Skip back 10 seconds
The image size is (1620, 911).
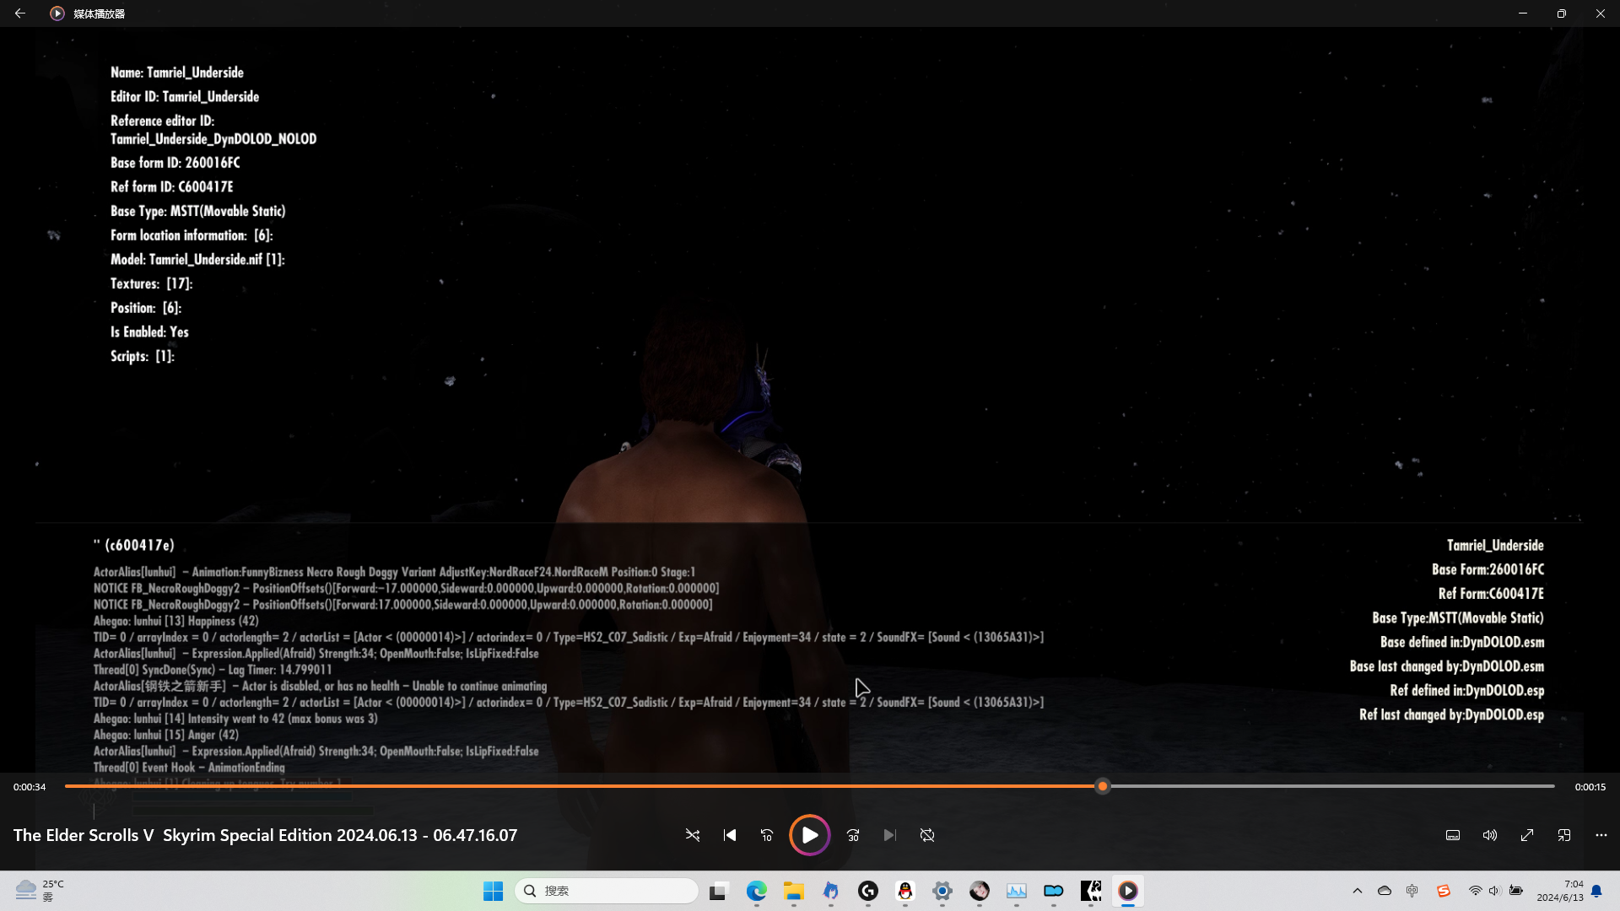tap(767, 835)
